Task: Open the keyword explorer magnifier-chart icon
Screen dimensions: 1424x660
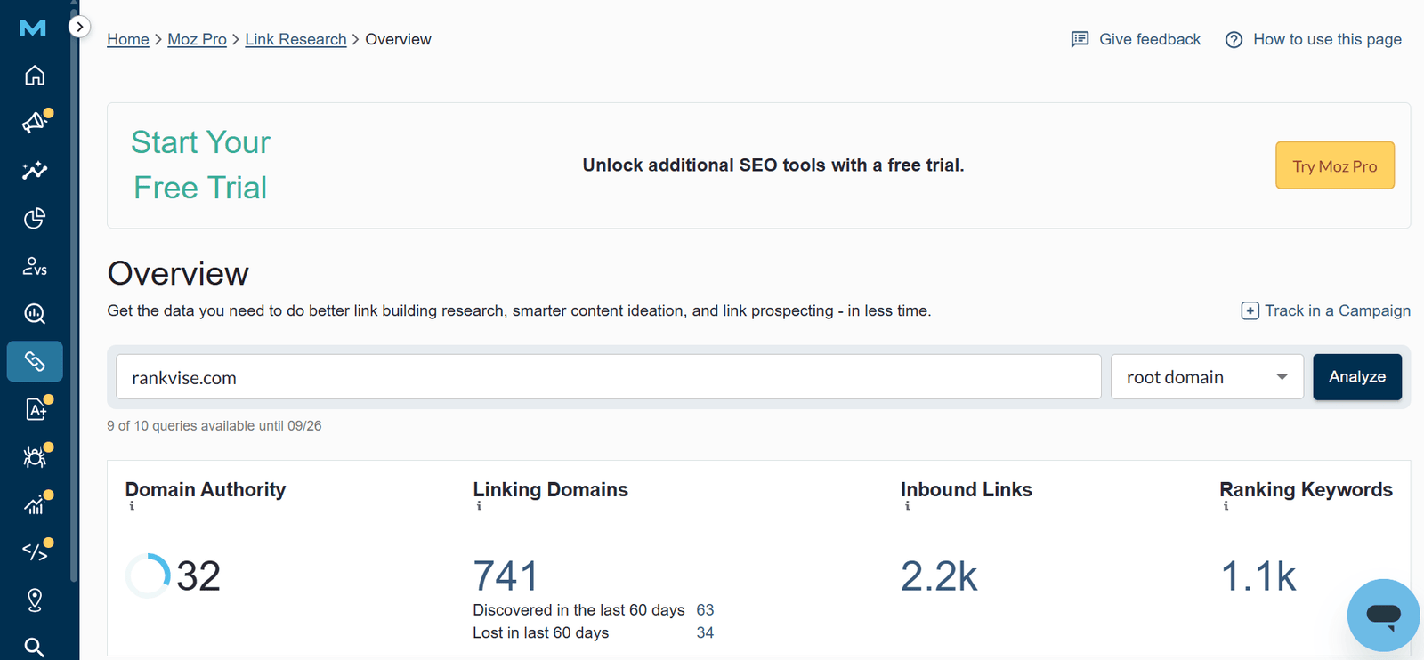Action: click(x=35, y=313)
